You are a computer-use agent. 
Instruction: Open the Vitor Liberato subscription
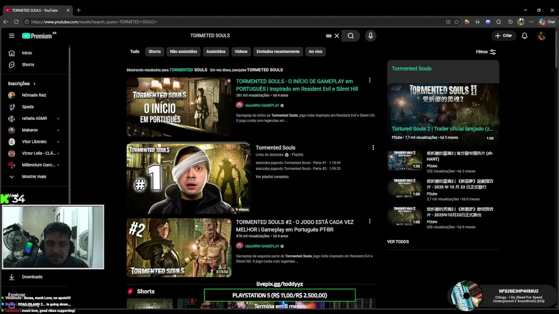coord(35,142)
